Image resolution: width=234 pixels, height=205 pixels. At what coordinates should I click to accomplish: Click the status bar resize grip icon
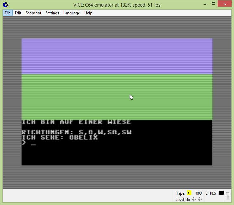pos(228,196)
